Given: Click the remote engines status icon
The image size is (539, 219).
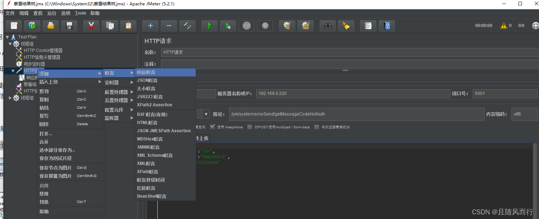Looking at the screenshot, I should tap(535, 26).
